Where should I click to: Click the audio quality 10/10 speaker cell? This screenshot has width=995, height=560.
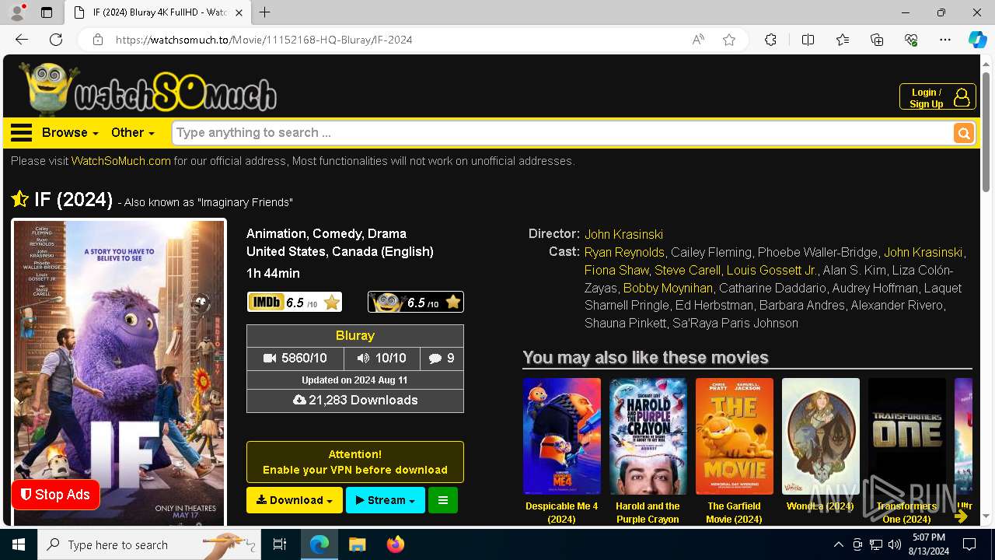click(x=382, y=358)
